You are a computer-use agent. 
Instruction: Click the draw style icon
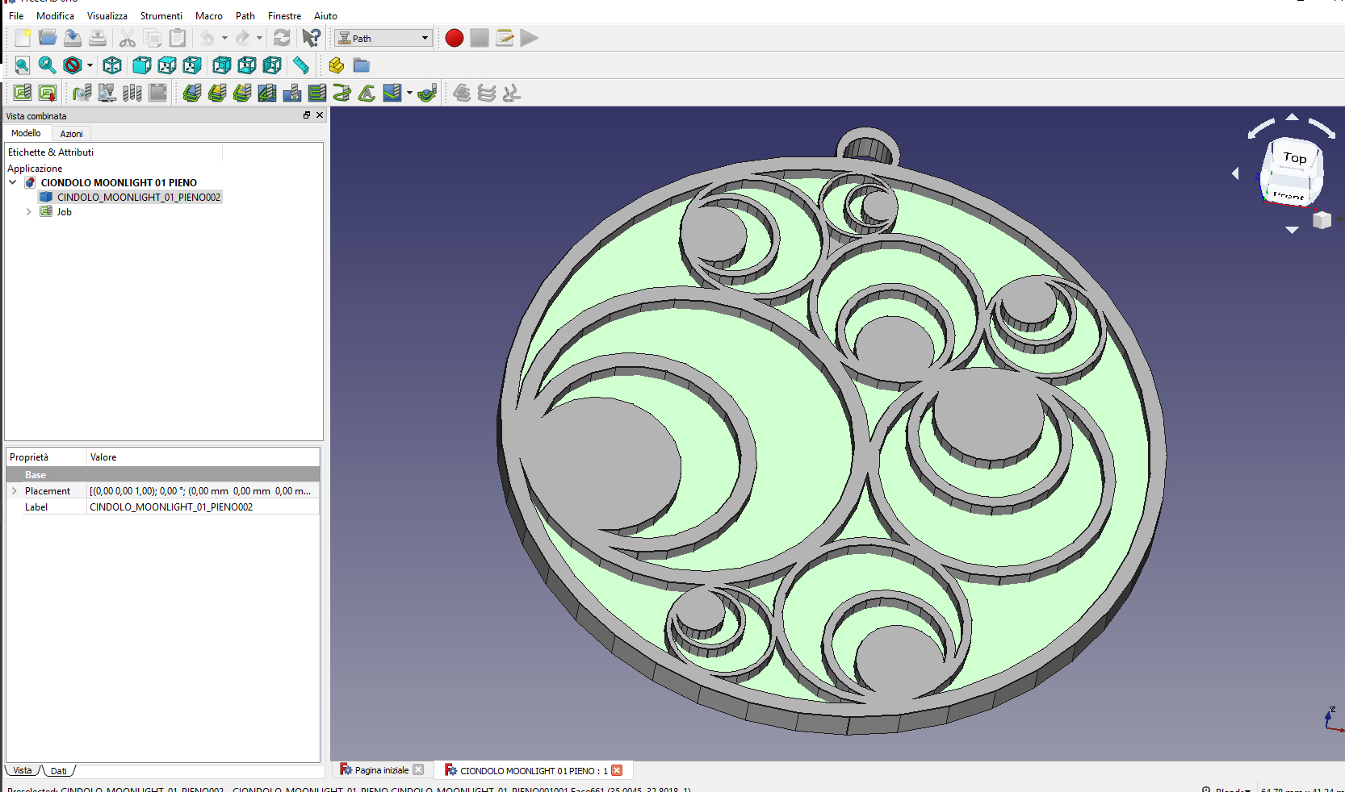(x=73, y=65)
